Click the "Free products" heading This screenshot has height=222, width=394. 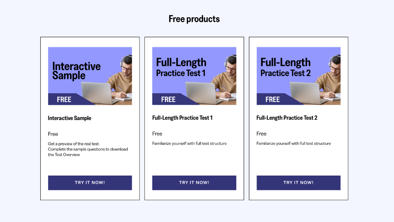tap(194, 19)
